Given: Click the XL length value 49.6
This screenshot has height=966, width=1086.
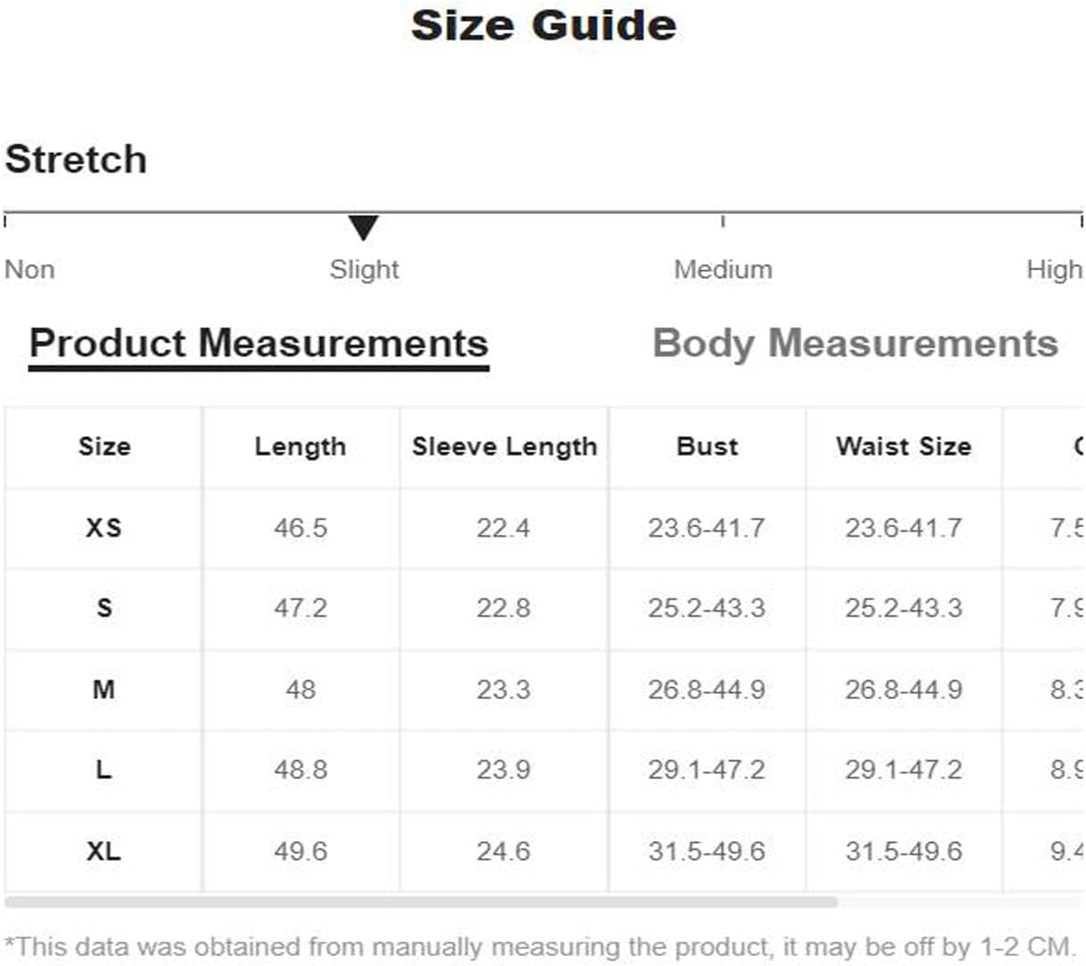Looking at the screenshot, I should coord(301,851).
